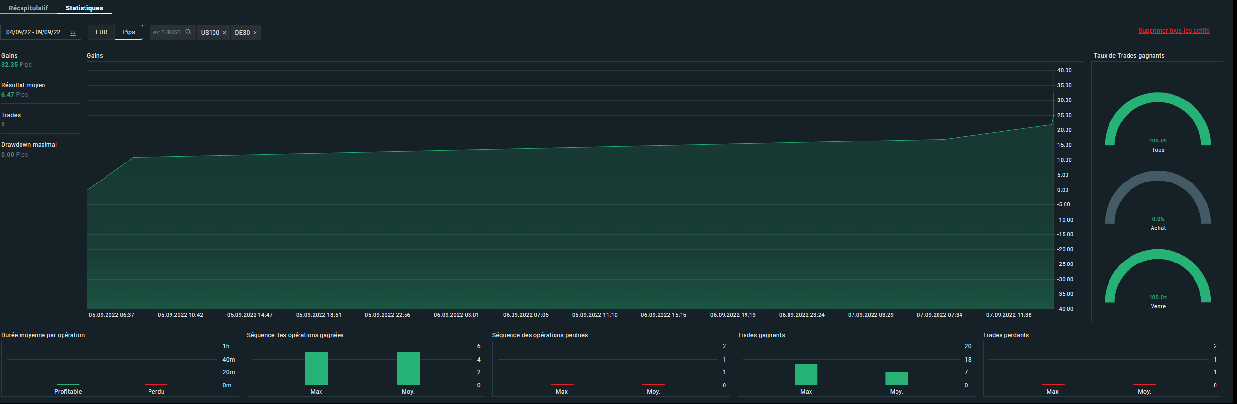Open the calendar icon in date range field
Image resolution: width=1237 pixels, height=404 pixels.
[73, 32]
